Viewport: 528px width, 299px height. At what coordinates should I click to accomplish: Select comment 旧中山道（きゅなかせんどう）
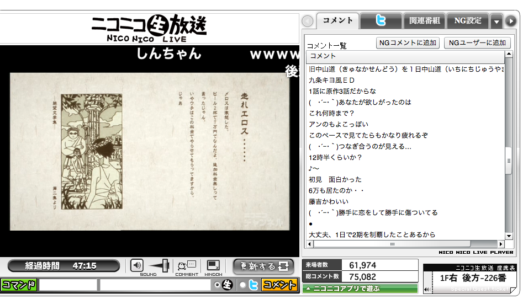point(405,69)
